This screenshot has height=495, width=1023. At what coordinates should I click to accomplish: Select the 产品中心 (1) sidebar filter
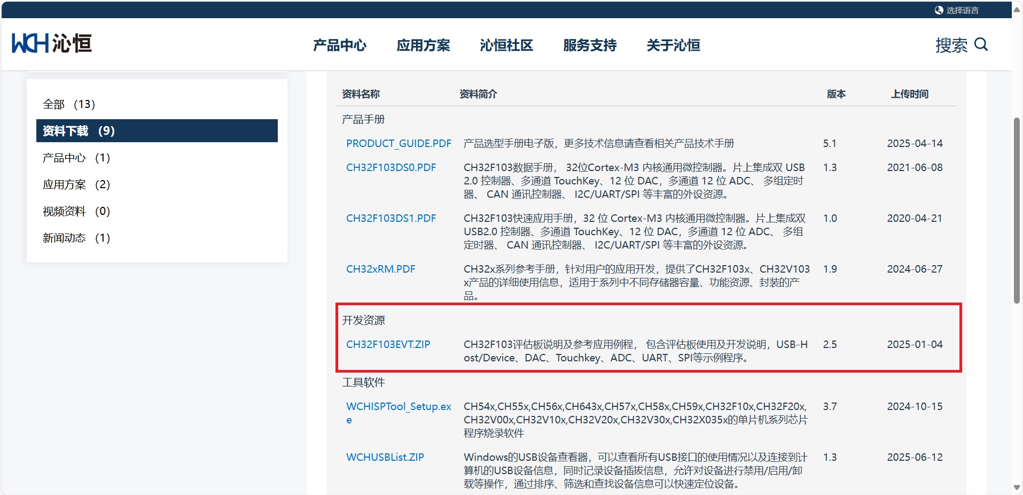[76, 158]
